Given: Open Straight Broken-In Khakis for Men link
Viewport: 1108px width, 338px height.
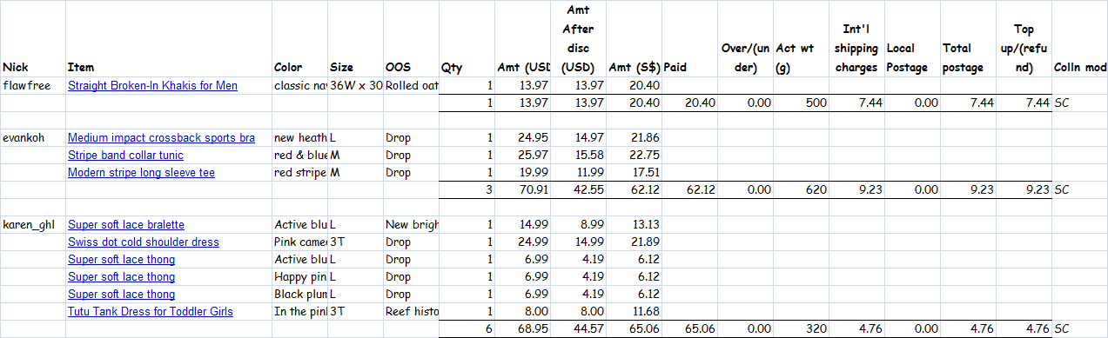Looking at the screenshot, I should click(x=152, y=85).
